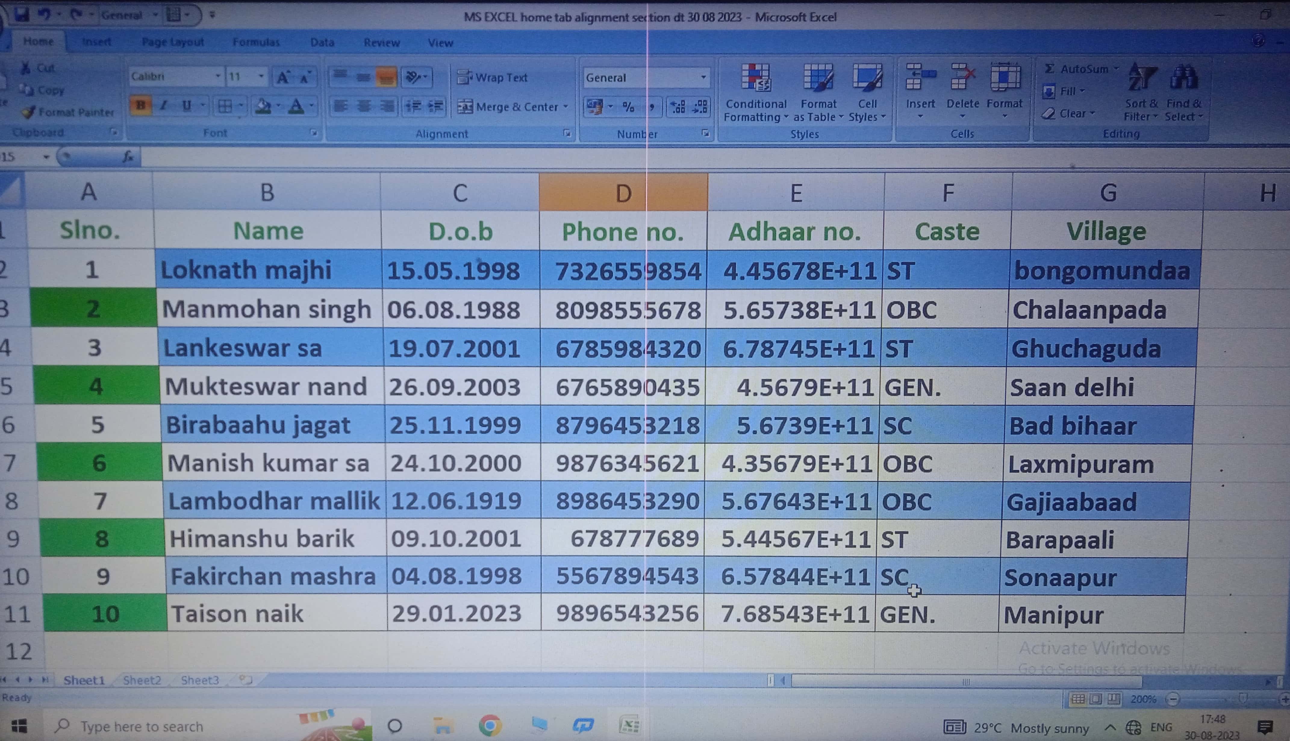Click the Windows taskbar search box
The image size is (1290, 741).
click(142, 726)
